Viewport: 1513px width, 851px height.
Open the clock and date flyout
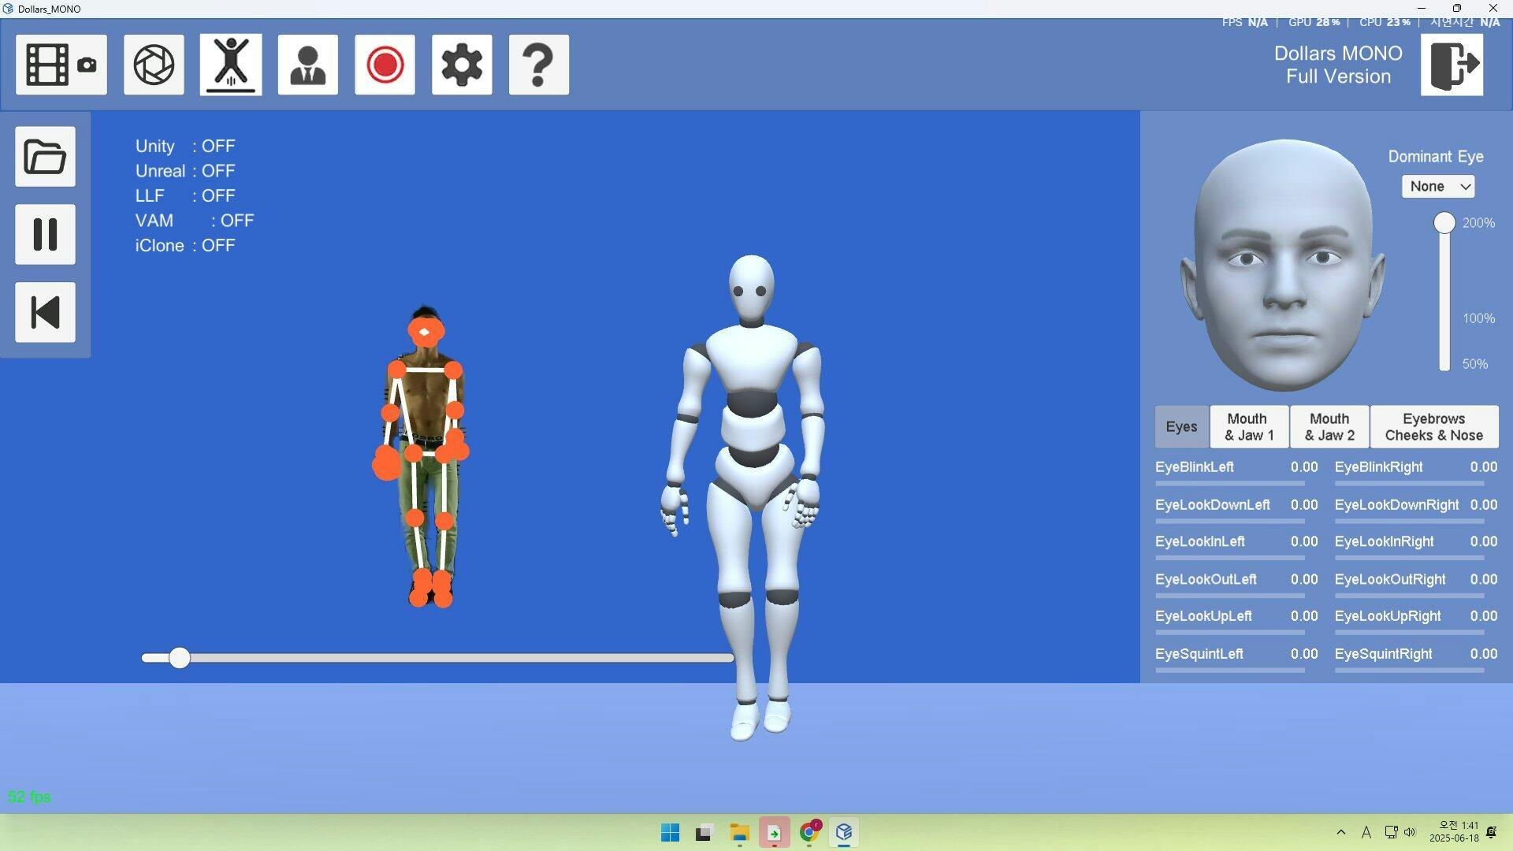1455,832
